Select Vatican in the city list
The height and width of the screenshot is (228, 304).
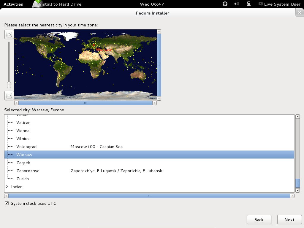coord(149,123)
